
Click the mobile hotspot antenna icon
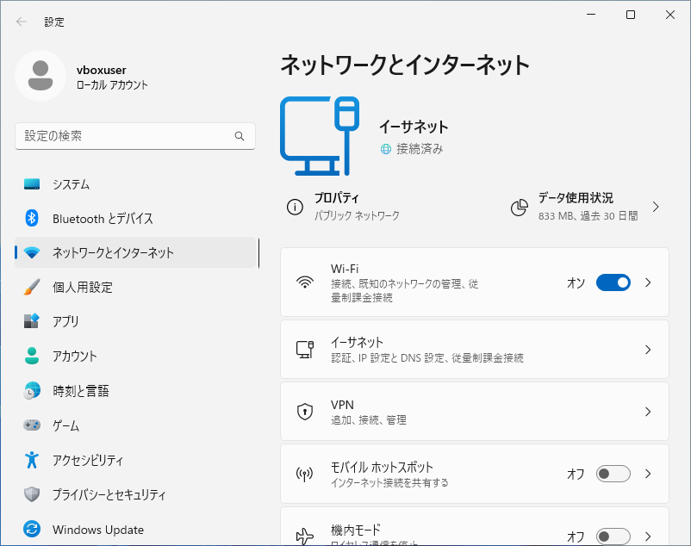click(x=304, y=474)
